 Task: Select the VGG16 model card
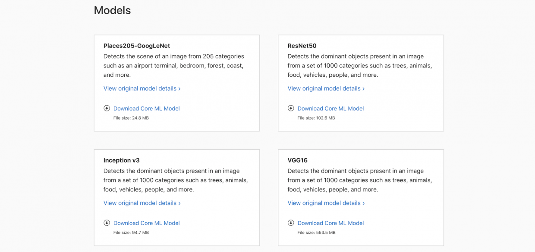361,197
